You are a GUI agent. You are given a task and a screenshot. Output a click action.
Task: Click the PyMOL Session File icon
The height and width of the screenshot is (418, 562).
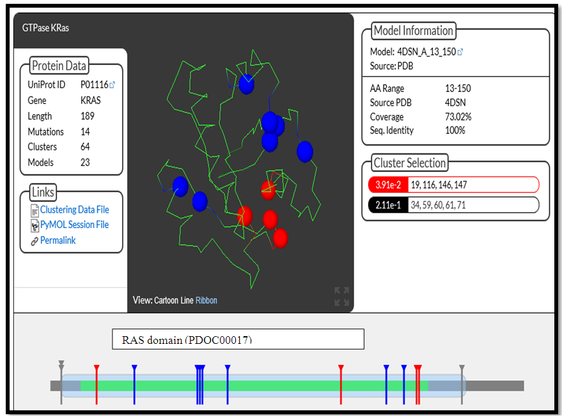coord(35,225)
